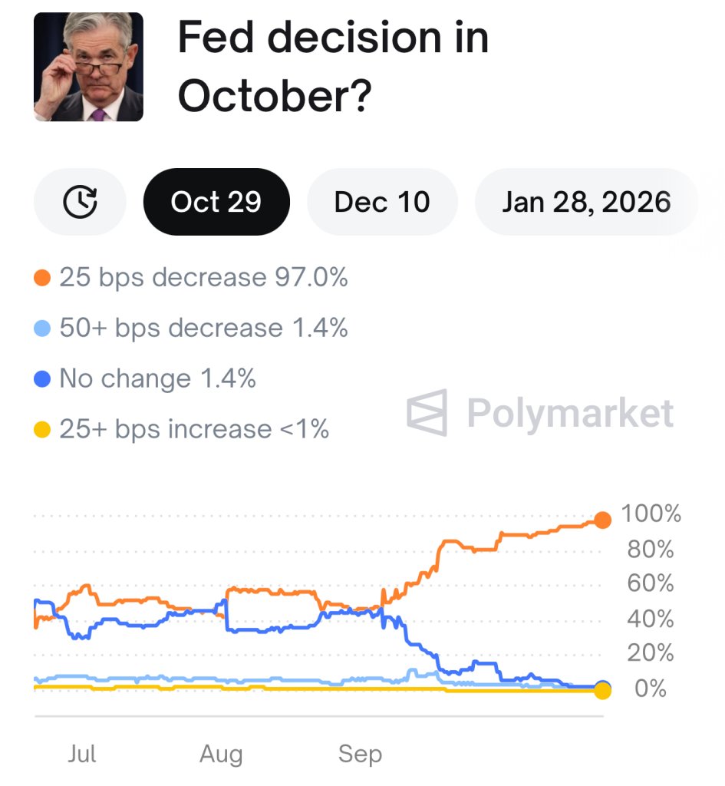
Task: Click the yellow 25+ bps increase dot
Action: [x=43, y=430]
